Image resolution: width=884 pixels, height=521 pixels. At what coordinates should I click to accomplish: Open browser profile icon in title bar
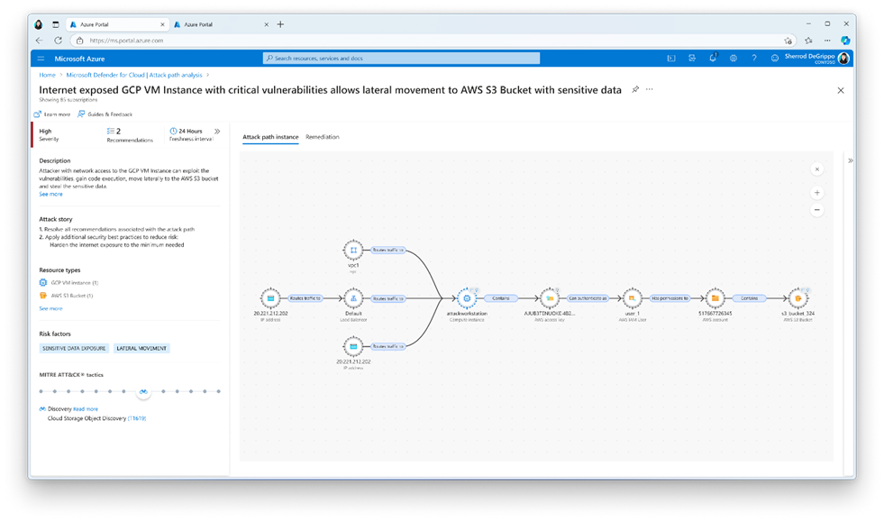(39, 25)
